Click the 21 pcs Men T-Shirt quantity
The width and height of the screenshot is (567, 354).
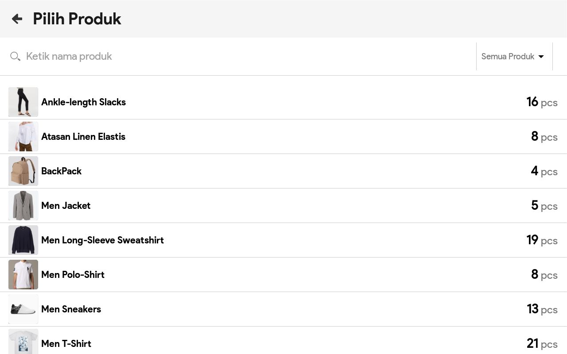point(541,343)
